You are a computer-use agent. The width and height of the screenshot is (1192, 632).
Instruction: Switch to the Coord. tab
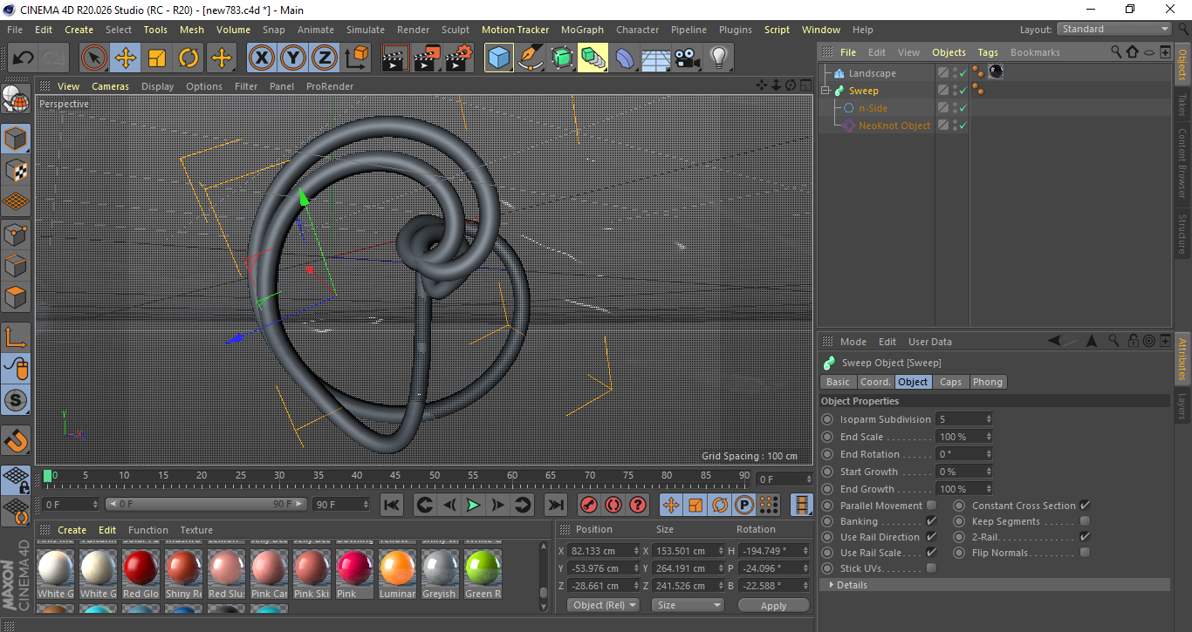[x=875, y=382]
